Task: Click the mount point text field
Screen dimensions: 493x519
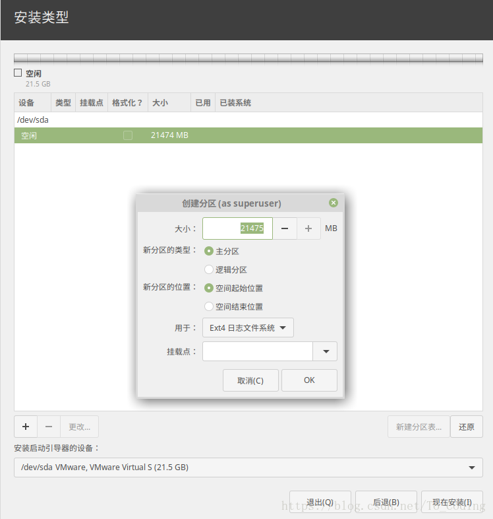Action: 258,351
